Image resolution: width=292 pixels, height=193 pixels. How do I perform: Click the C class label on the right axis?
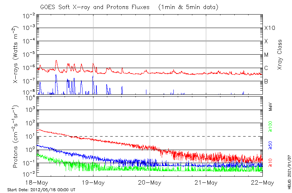266,68
